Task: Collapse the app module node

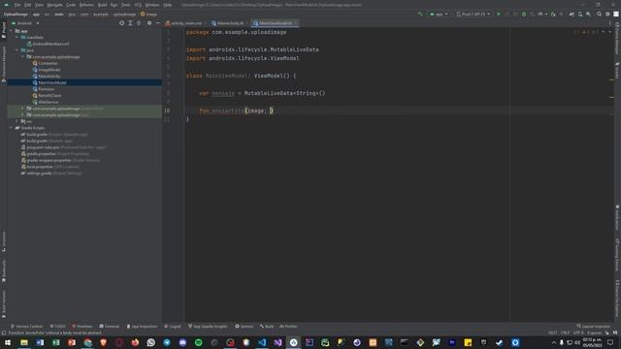Action: [11, 31]
